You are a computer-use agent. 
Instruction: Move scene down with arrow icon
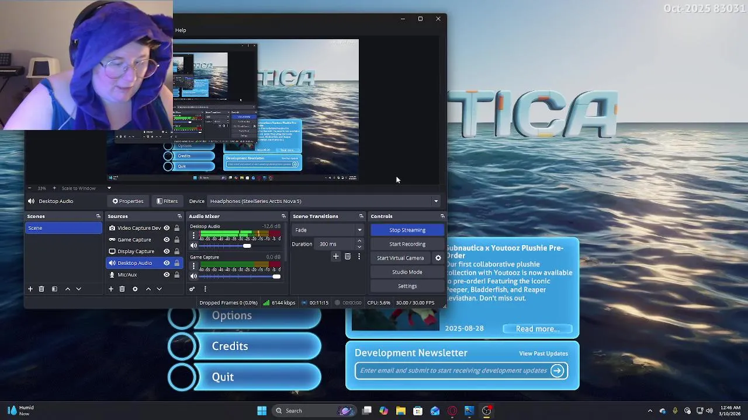click(x=78, y=289)
